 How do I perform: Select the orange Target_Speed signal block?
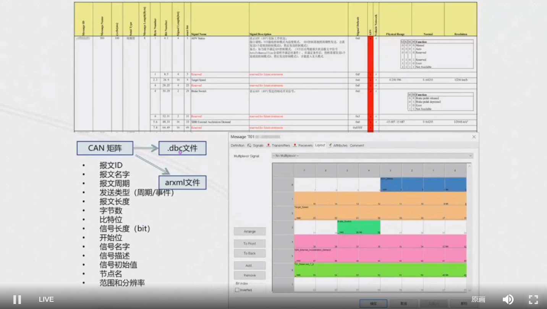coord(380,206)
